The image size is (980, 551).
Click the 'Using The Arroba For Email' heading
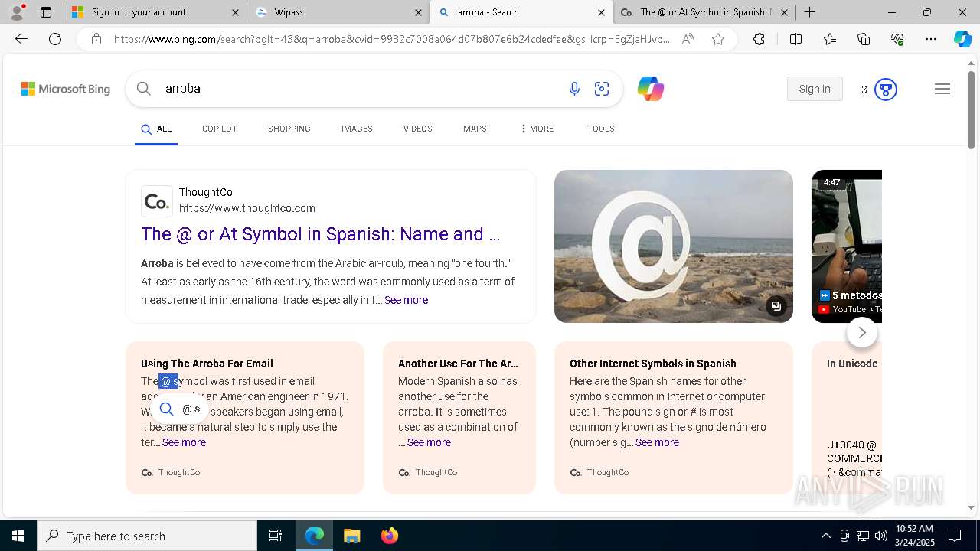click(207, 364)
